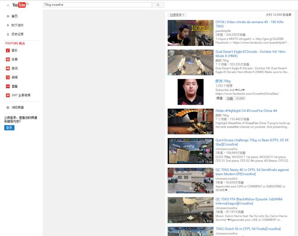Click the 10,684 subscriber count
The width and height of the screenshot is (298, 236).
(x=240, y=98)
